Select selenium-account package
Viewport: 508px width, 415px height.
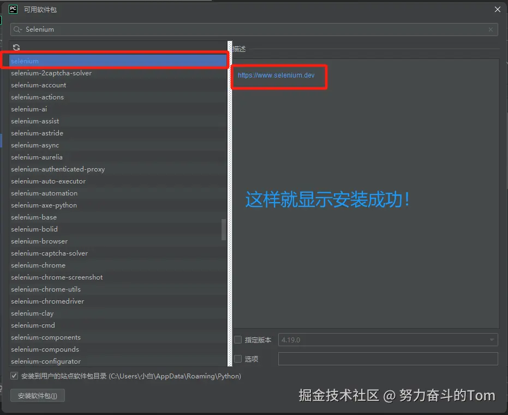pos(118,85)
